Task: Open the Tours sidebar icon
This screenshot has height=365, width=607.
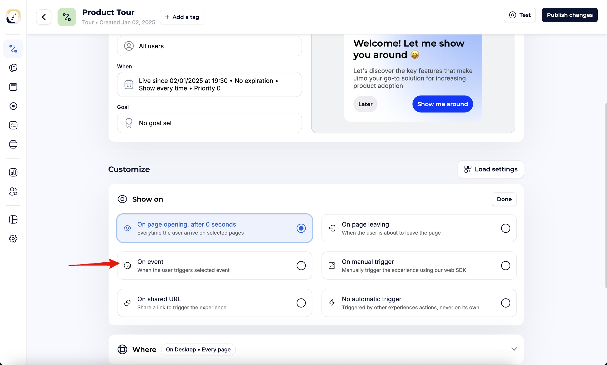Action: click(13, 49)
